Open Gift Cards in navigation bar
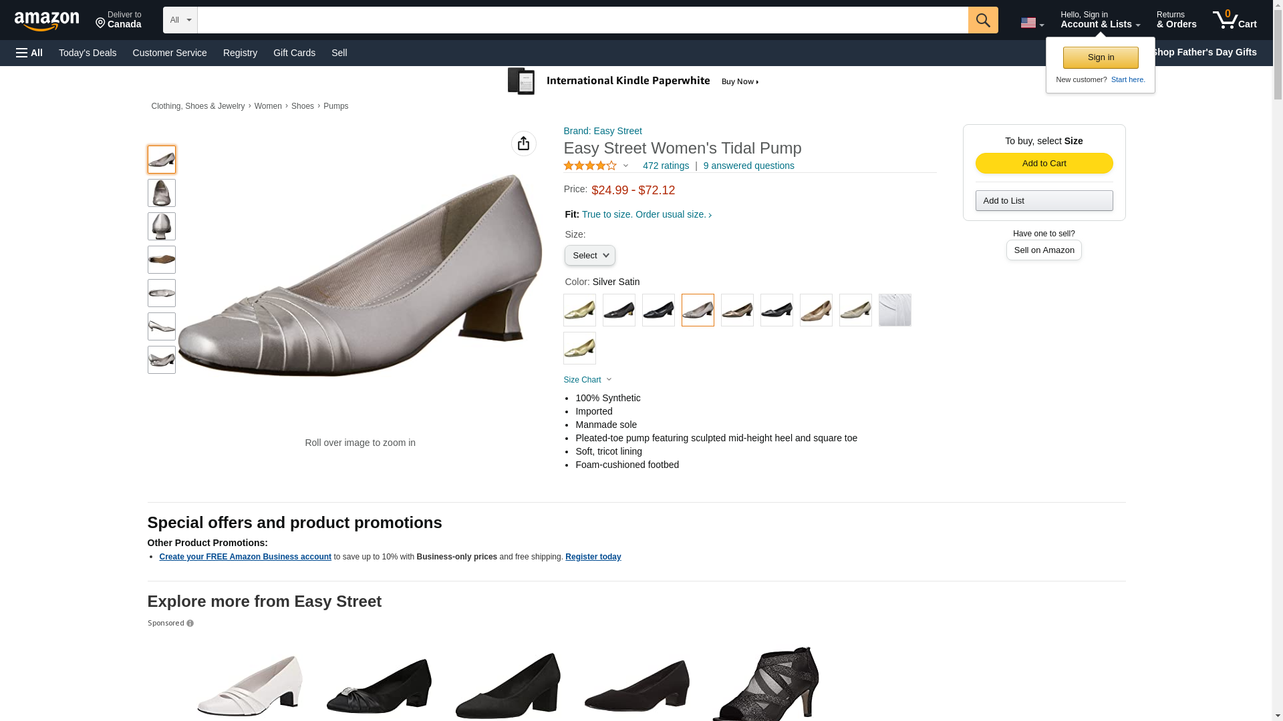The height and width of the screenshot is (721, 1283). click(x=294, y=53)
